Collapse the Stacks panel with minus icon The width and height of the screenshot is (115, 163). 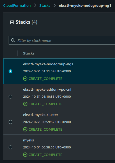pos(12,22)
